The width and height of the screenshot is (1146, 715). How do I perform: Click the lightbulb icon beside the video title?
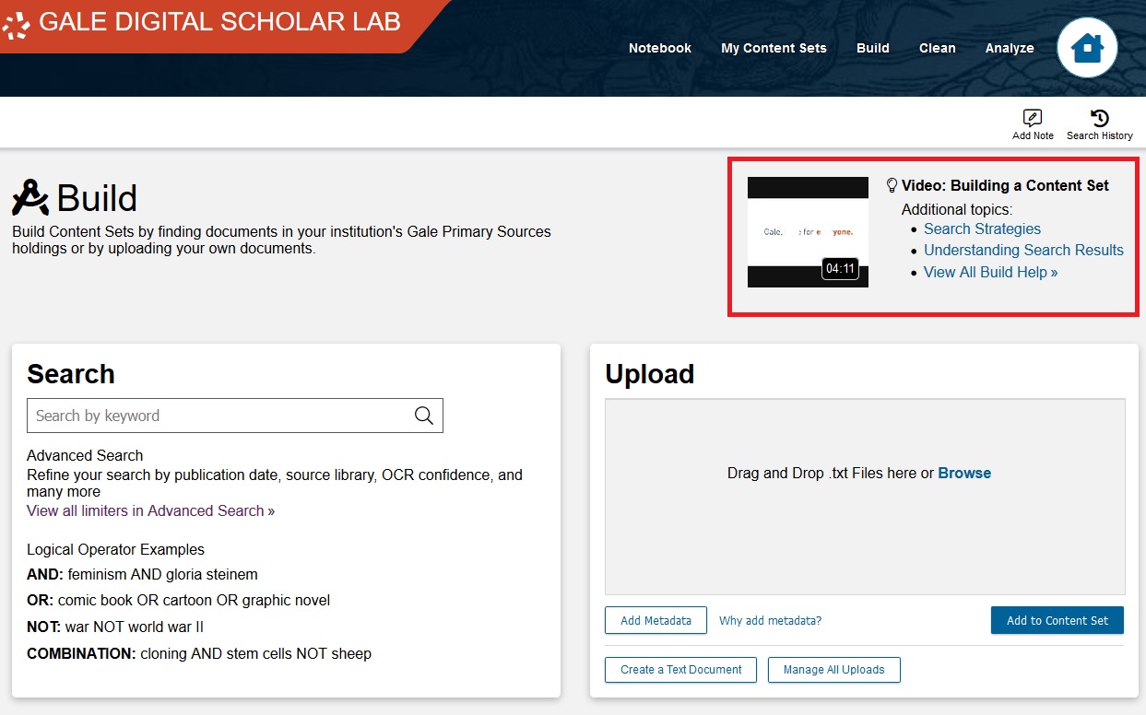coord(891,185)
